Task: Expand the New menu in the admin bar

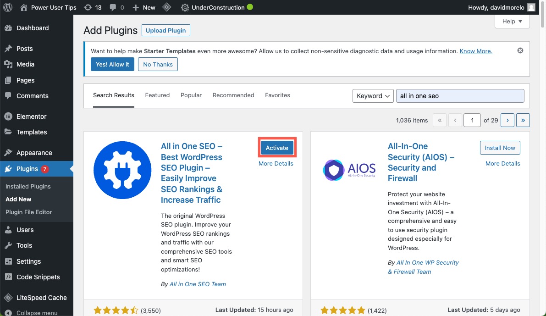Action: 143,7
